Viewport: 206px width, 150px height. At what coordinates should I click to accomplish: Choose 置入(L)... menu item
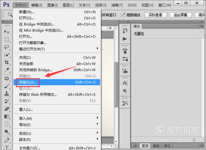57,109
